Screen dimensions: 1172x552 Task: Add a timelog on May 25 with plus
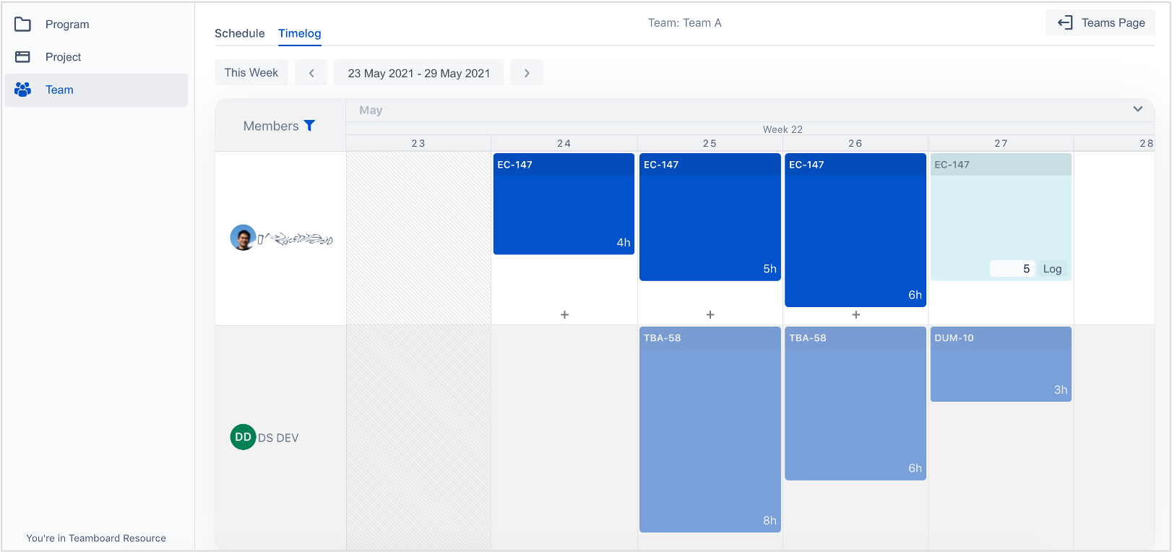(x=710, y=314)
